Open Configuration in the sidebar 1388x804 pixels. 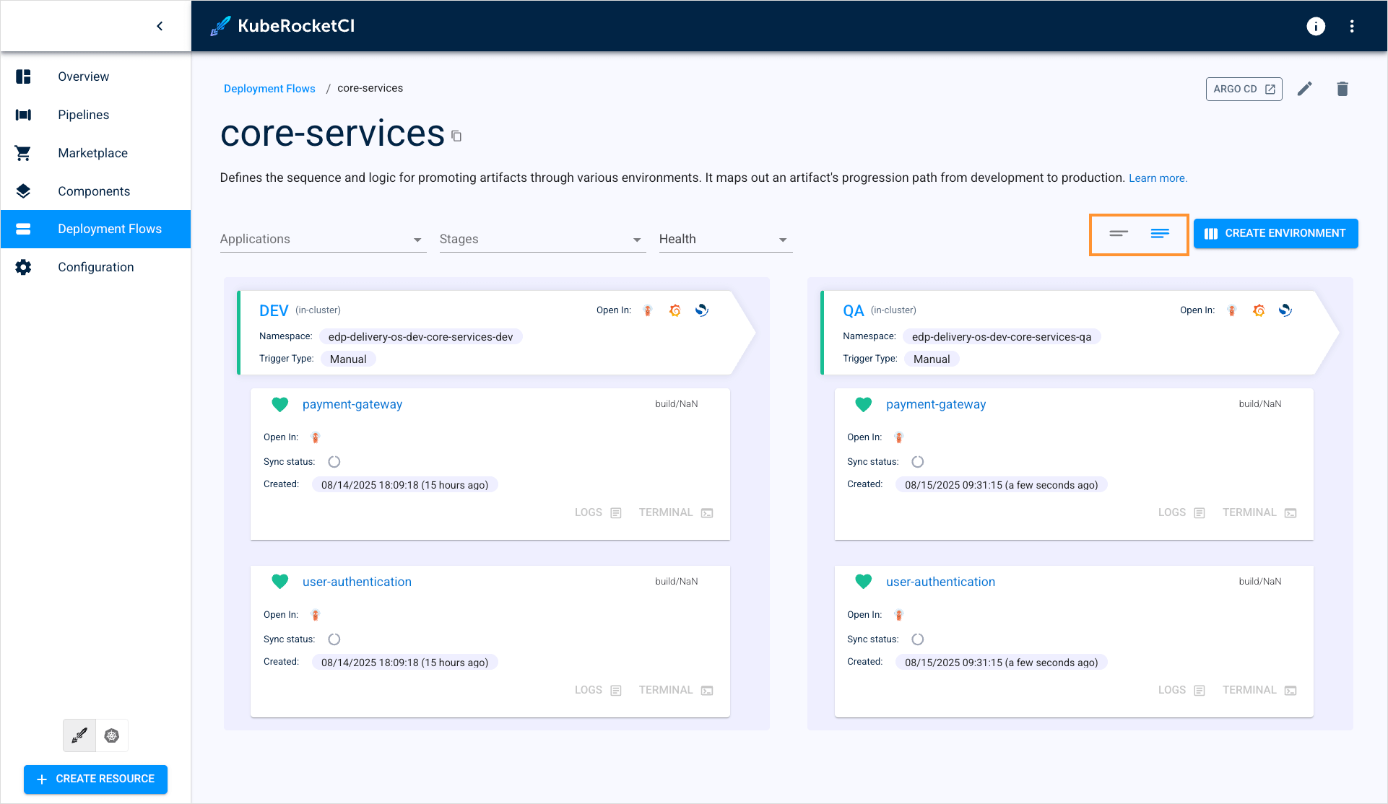[95, 267]
